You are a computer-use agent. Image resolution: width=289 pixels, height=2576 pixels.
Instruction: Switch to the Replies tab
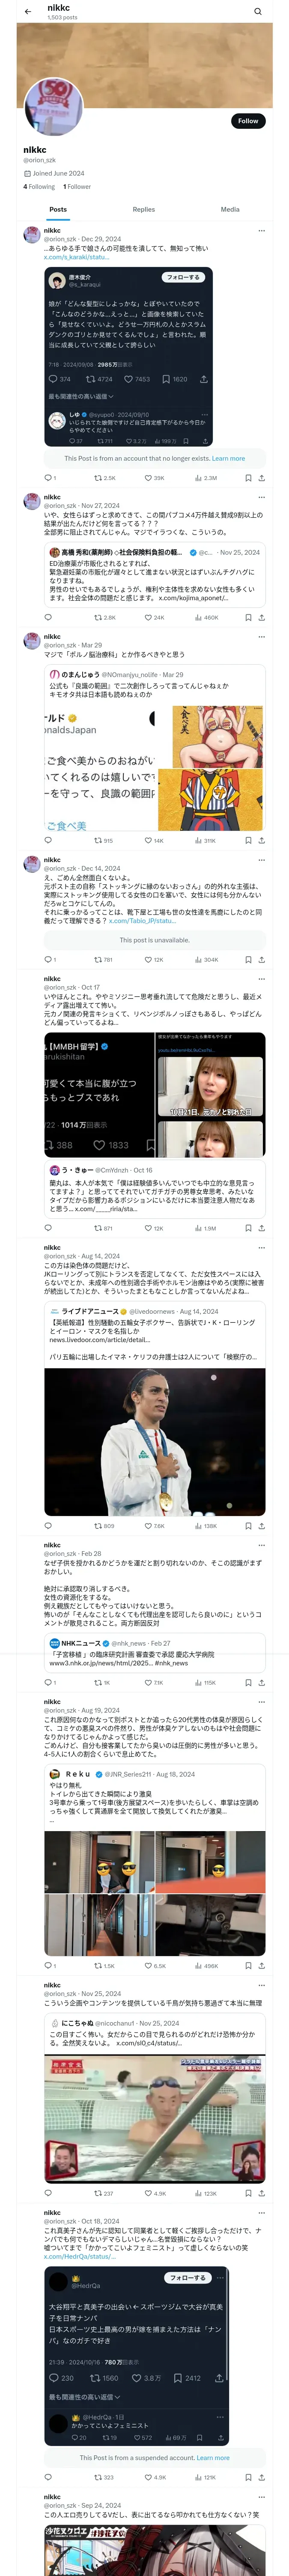pyautogui.click(x=143, y=210)
